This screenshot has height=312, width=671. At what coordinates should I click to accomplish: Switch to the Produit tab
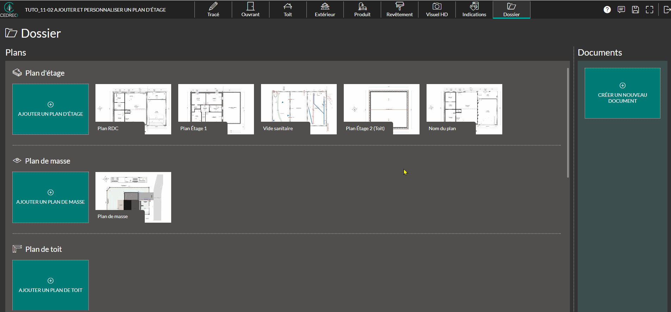point(362,9)
